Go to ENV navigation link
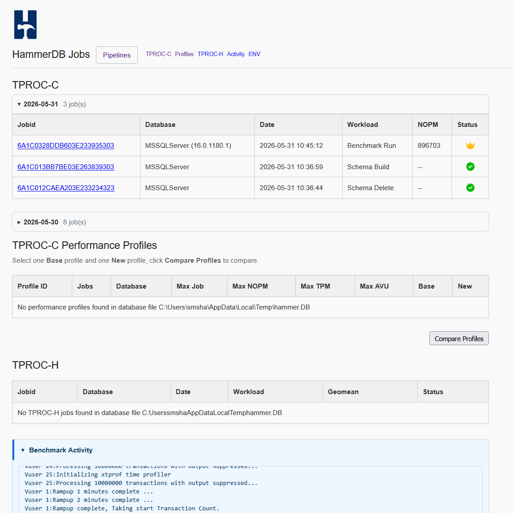 pos(254,54)
